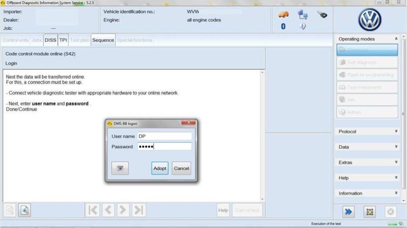Expand the Extras section
This screenshot has height=228, width=407.
[x=396, y=162]
